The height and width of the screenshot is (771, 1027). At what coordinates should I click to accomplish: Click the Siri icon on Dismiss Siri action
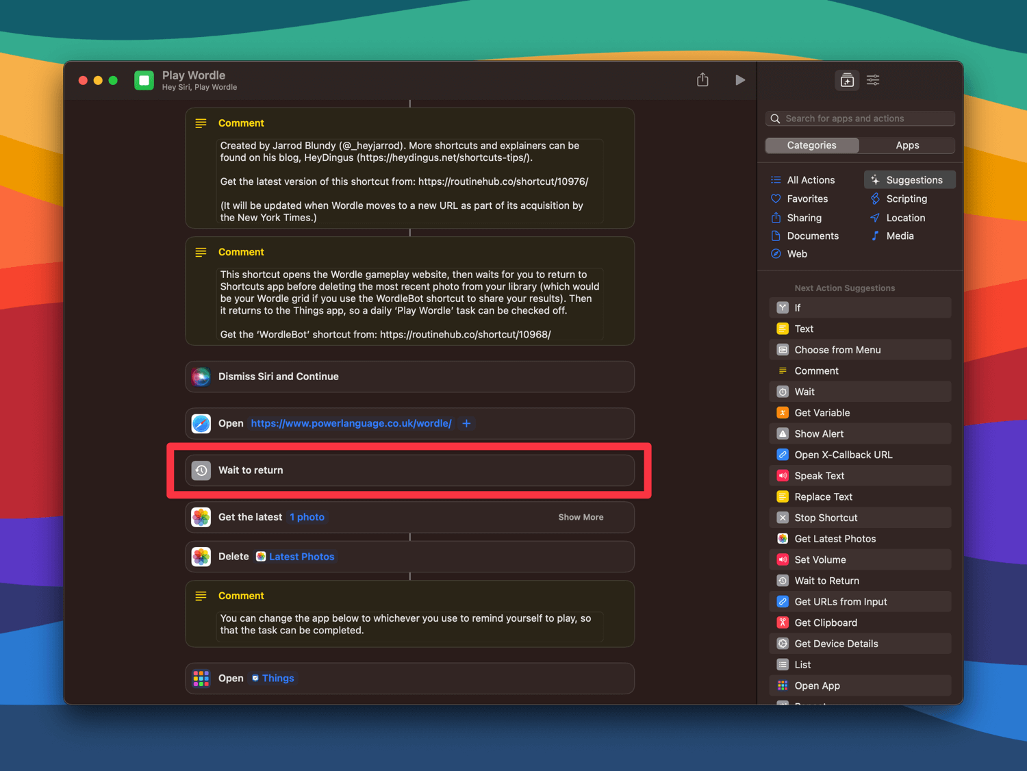pos(201,377)
